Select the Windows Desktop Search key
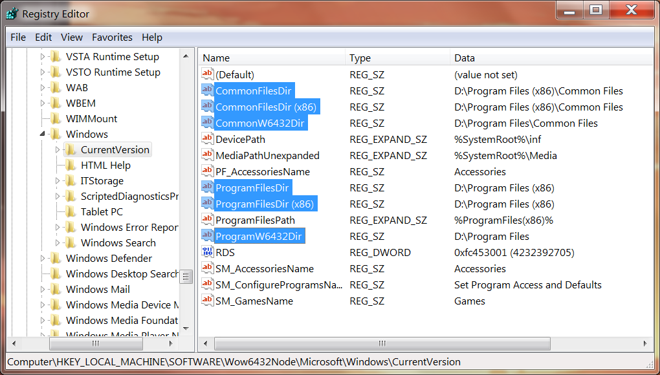This screenshot has width=660, height=375. pyautogui.click(x=122, y=273)
